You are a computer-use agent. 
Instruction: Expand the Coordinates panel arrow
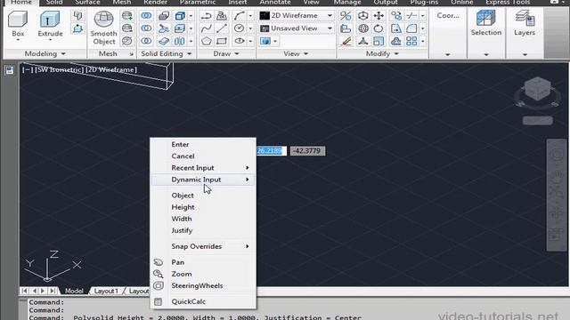pos(447,54)
